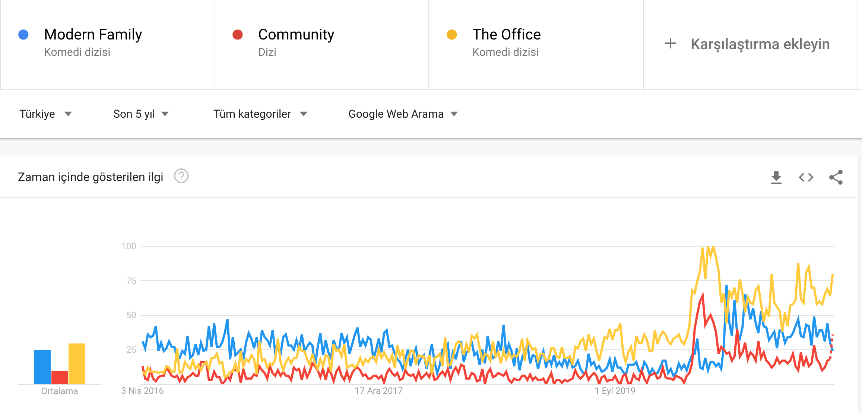Download the interest over time chart data
This screenshot has height=412, width=862.
point(776,177)
